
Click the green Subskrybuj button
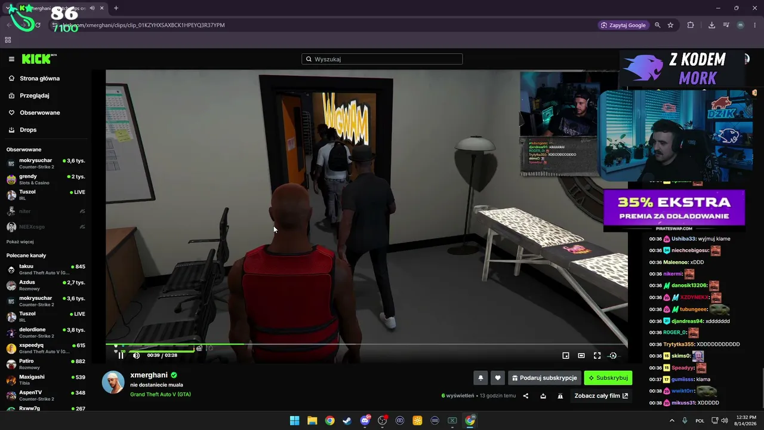pos(608,378)
